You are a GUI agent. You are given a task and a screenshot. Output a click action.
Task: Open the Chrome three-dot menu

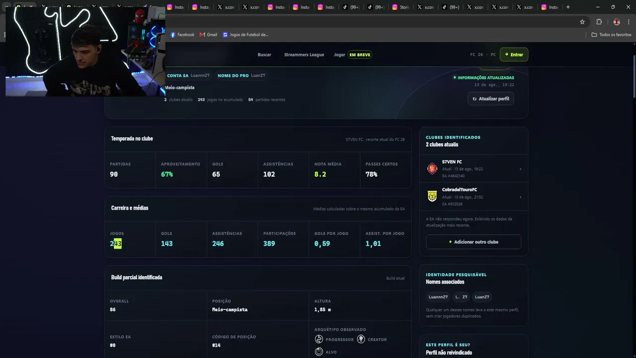tap(629, 22)
